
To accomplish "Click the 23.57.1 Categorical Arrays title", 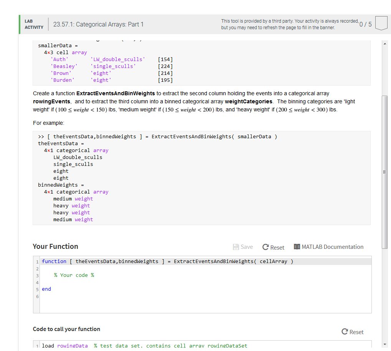I will (x=98, y=24).
